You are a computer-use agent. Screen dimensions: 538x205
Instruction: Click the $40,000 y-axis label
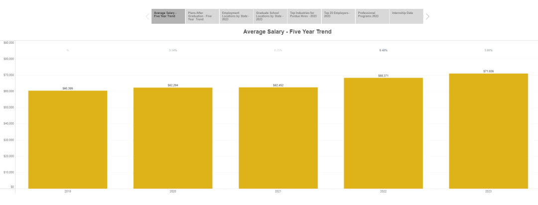click(8, 124)
